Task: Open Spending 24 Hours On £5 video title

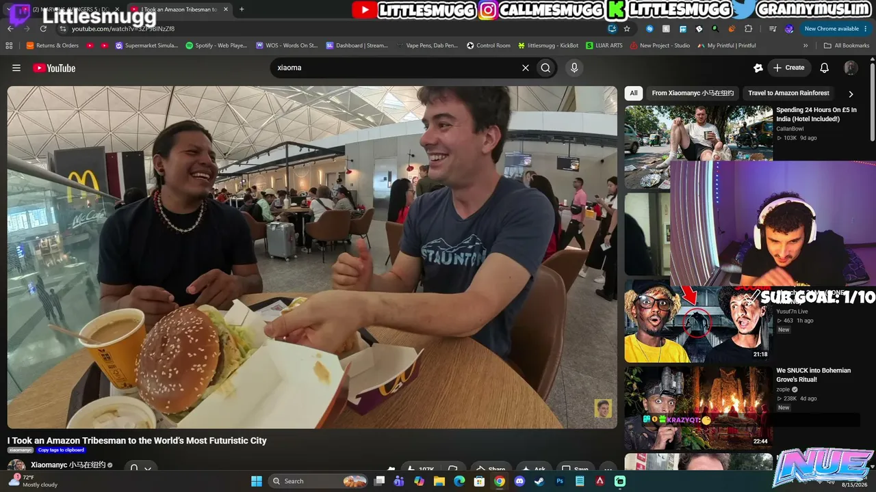Action: click(x=816, y=114)
